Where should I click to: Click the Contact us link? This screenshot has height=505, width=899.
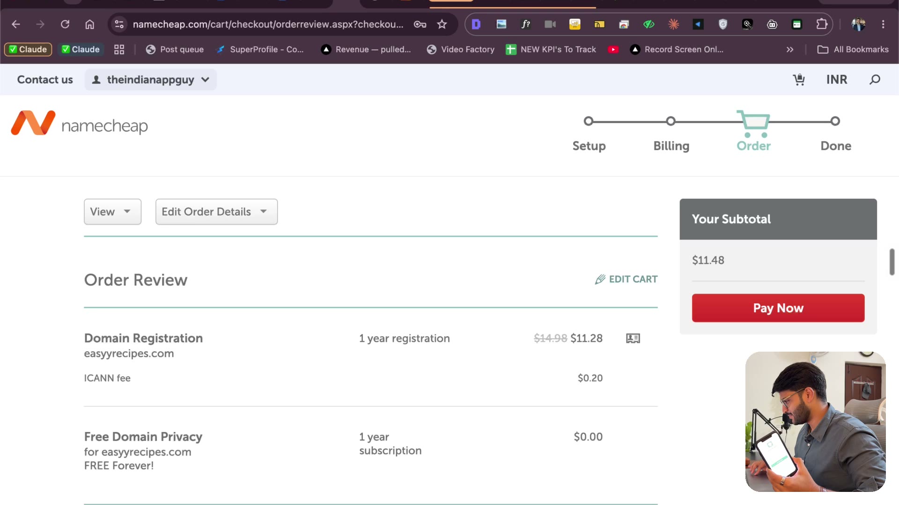coord(45,79)
